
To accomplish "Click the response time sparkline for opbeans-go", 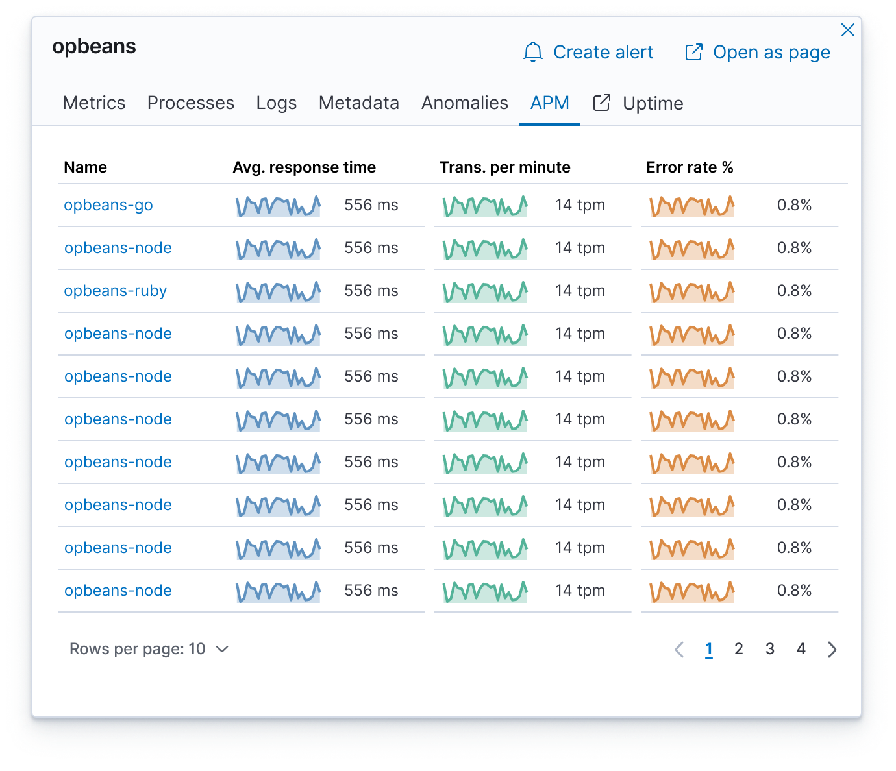I will 278,205.
